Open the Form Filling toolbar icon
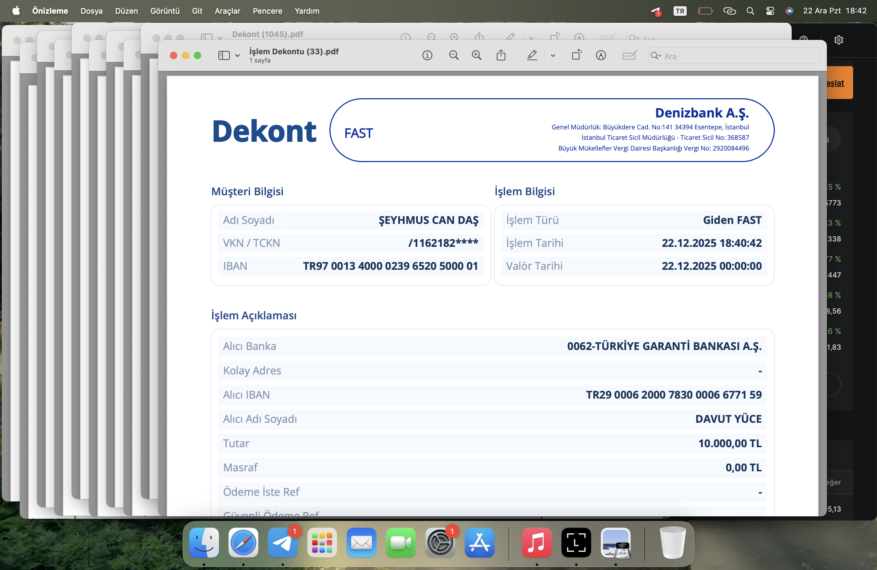The width and height of the screenshot is (877, 570). coord(629,56)
